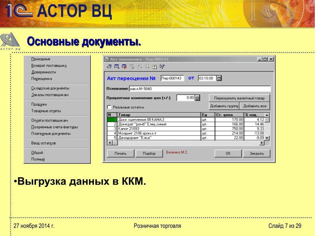Click the Печать button

click(121, 153)
